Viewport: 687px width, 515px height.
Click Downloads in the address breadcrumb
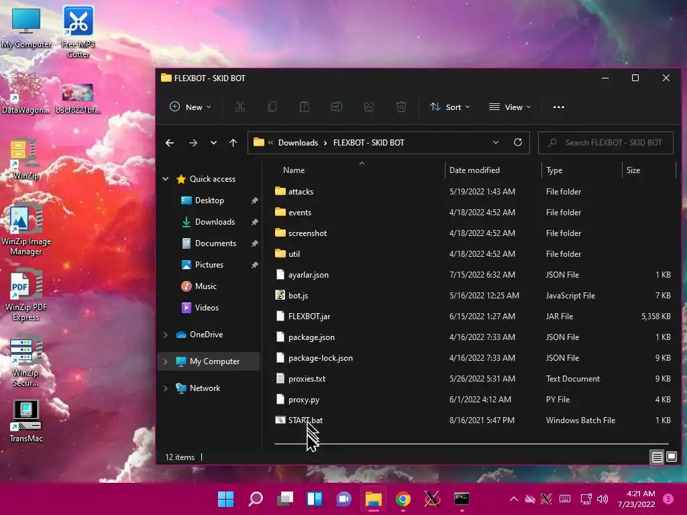(x=298, y=143)
